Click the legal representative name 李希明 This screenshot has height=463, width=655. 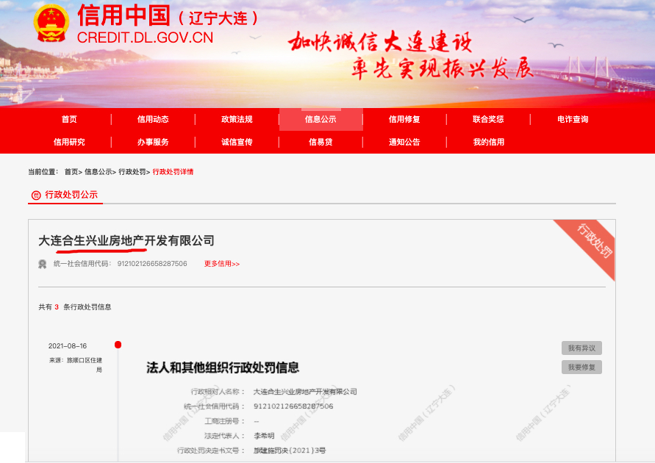click(x=264, y=436)
